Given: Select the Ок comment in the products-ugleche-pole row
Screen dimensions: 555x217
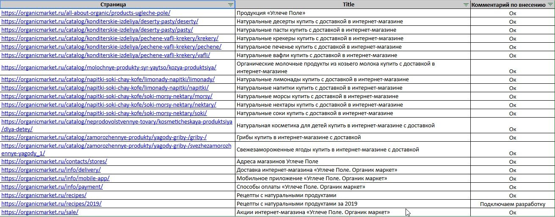Looking at the screenshot, I should (x=513, y=13).
